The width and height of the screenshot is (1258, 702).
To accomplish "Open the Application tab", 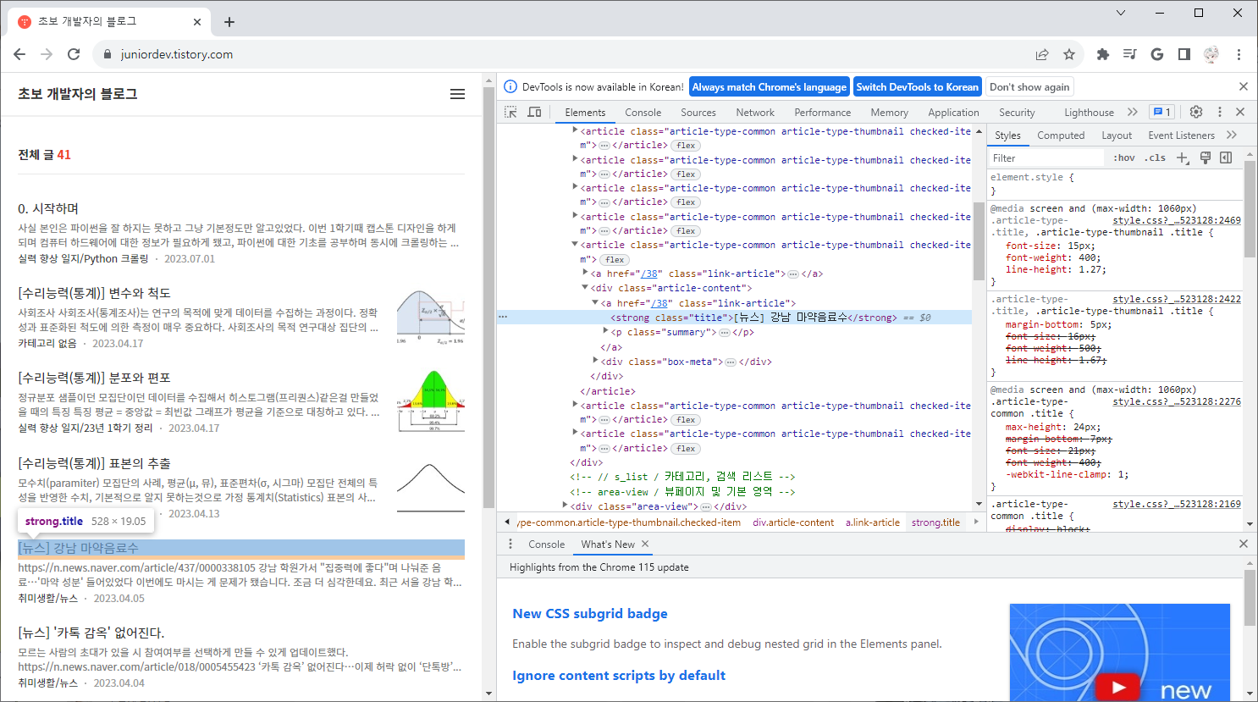I will pyautogui.click(x=953, y=113).
